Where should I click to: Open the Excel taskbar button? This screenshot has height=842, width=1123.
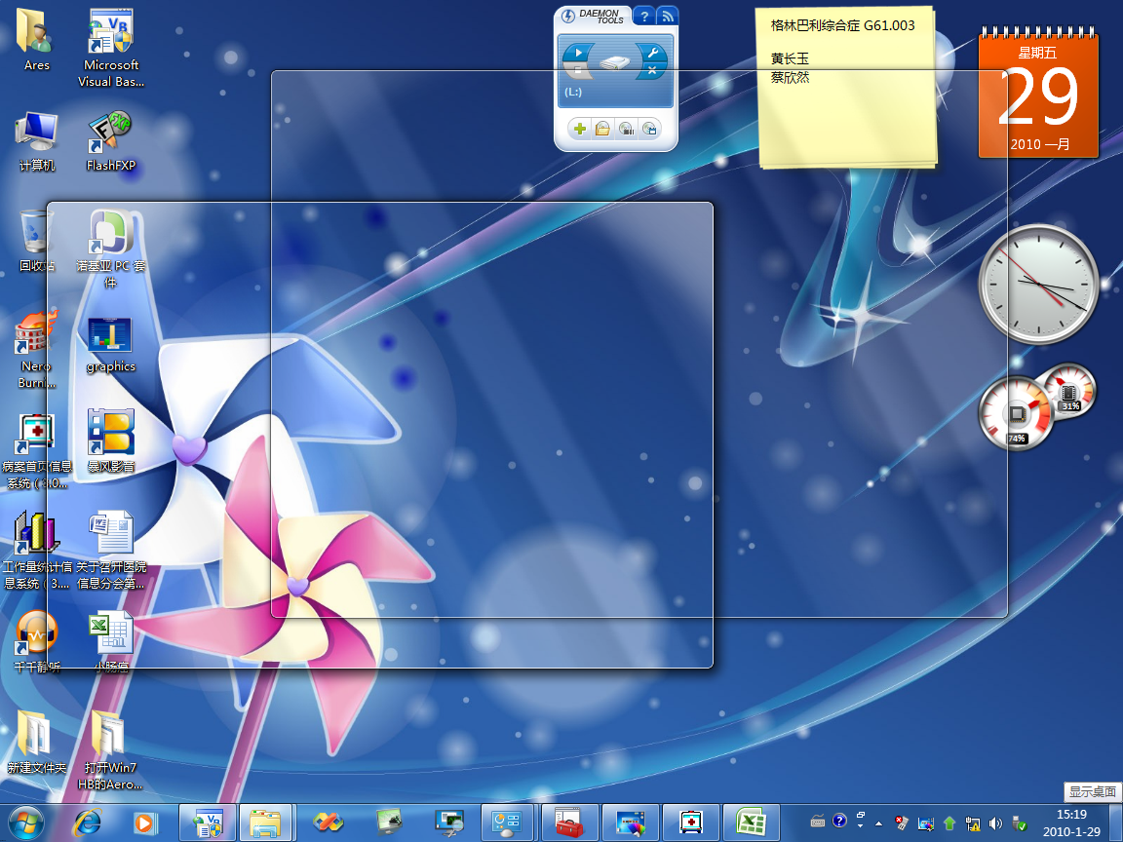750,823
